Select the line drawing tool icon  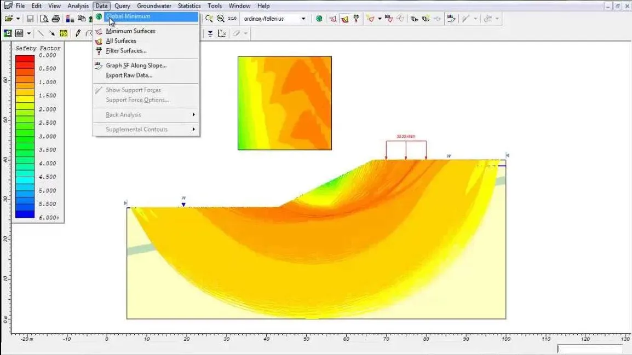tap(41, 33)
